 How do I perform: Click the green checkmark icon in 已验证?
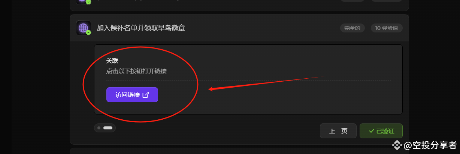(x=372, y=131)
